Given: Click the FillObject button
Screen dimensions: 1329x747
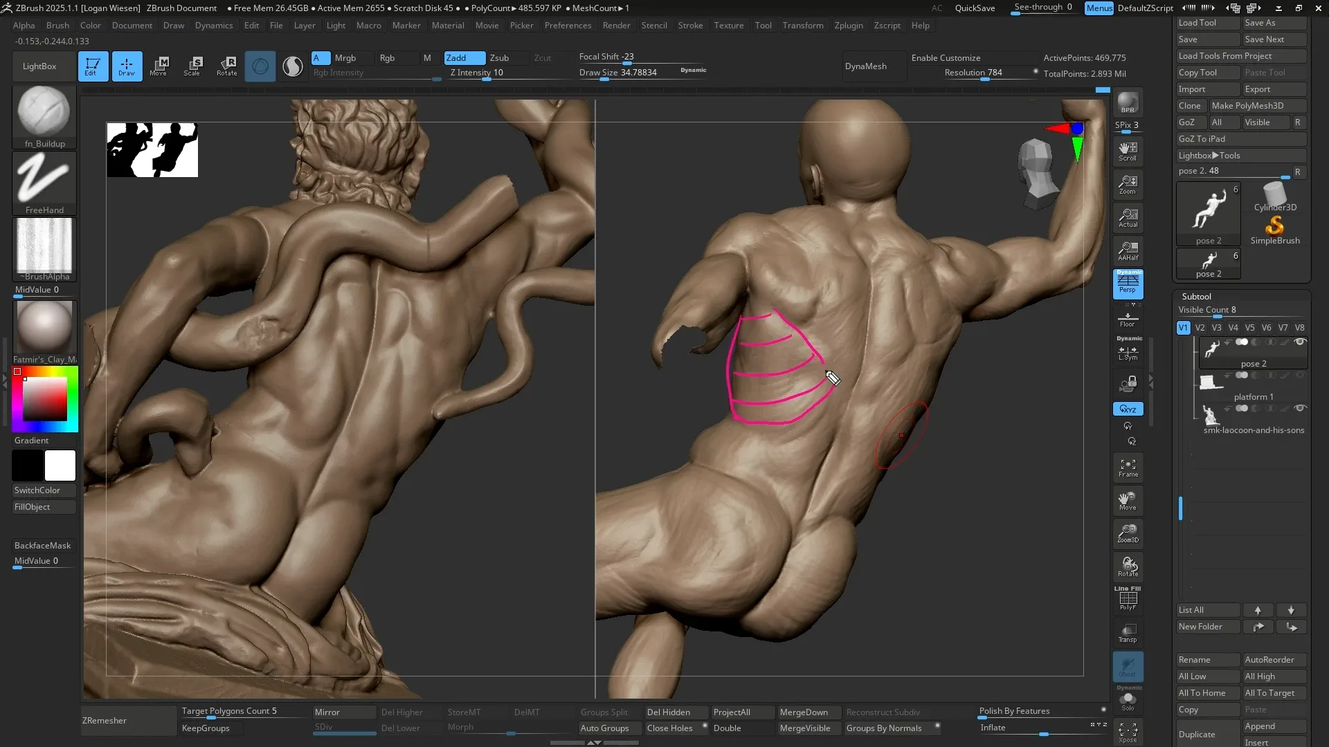Looking at the screenshot, I should pos(44,507).
